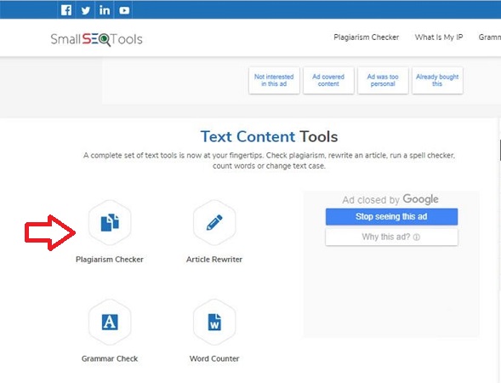Open the Facebook social icon
Image resolution: width=501 pixels, height=383 pixels.
point(66,10)
